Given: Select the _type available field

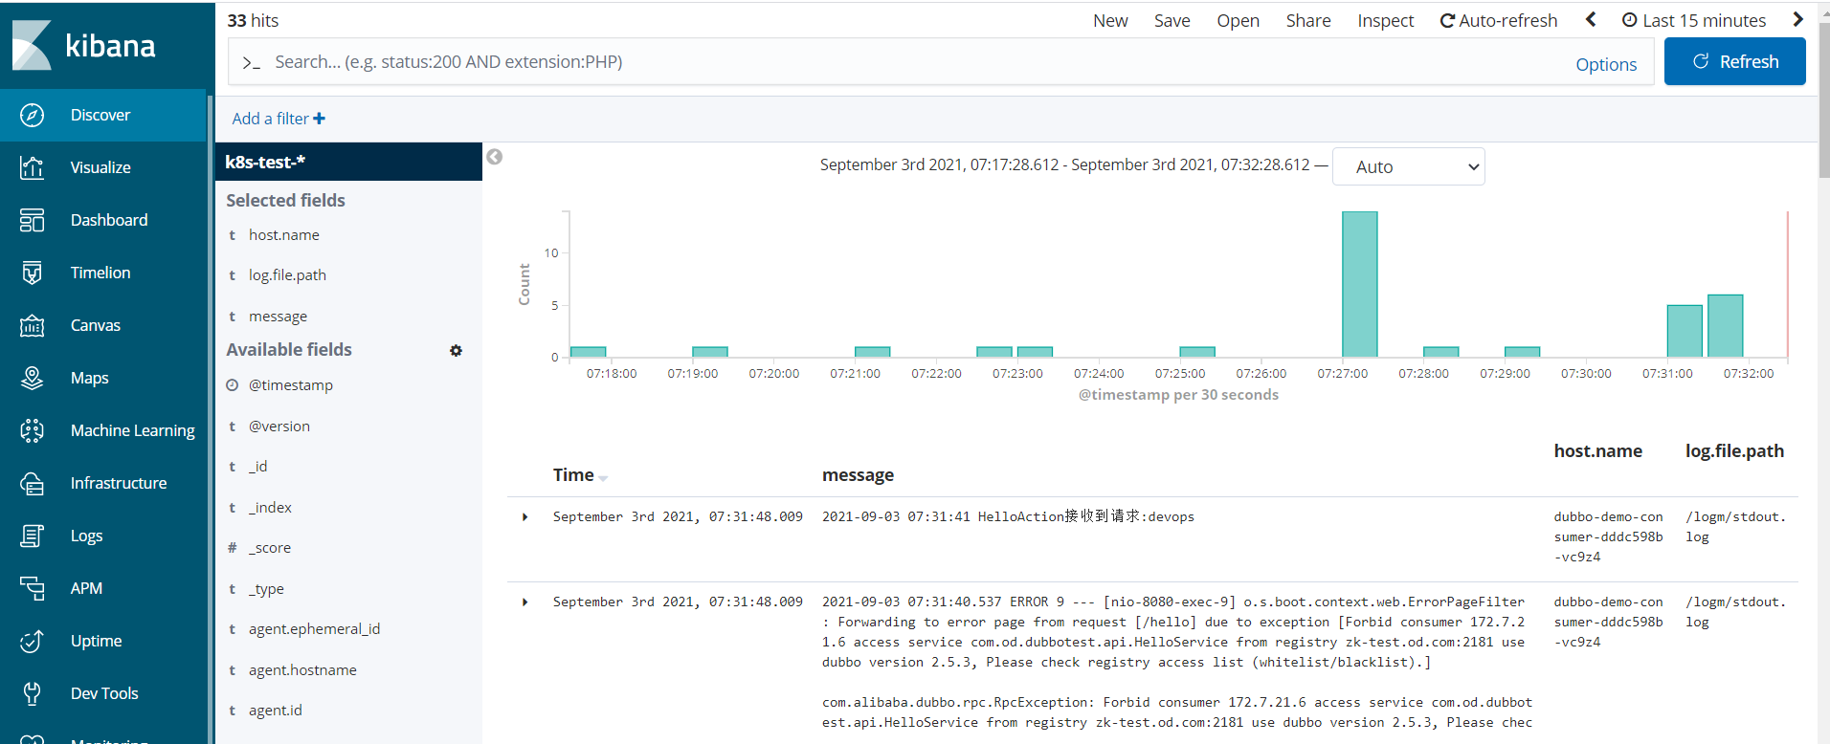Looking at the screenshot, I should tap(266, 589).
